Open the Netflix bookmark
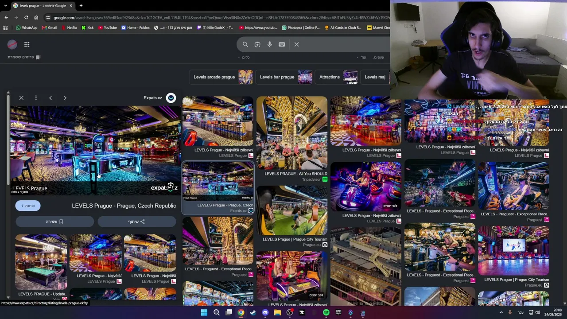 [69, 27]
